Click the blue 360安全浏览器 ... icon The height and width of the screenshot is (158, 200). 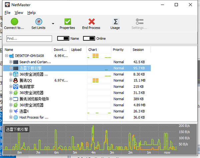pos(16,74)
